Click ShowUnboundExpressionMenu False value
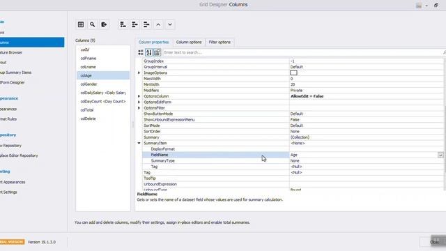 coord(294,120)
